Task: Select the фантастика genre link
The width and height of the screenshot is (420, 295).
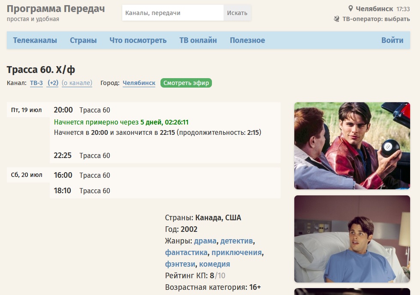Action: pos(186,252)
